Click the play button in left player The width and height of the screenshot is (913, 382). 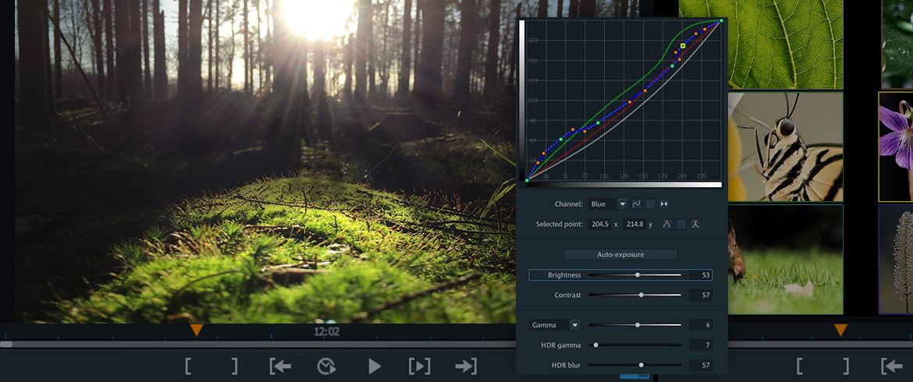pyautogui.click(x=375, y=366)
